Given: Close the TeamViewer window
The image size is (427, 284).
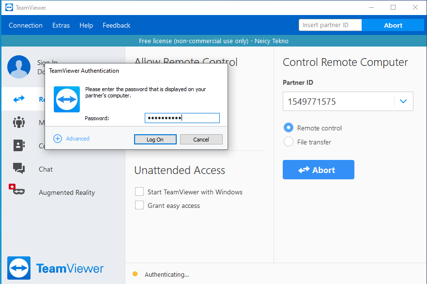Looking at the screenshot, I should click(x=415, y=7).
